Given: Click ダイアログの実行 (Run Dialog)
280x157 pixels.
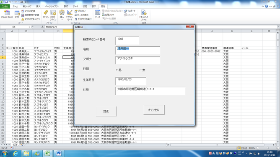Looking at the screenshot, I should click(x=83, y=19).
